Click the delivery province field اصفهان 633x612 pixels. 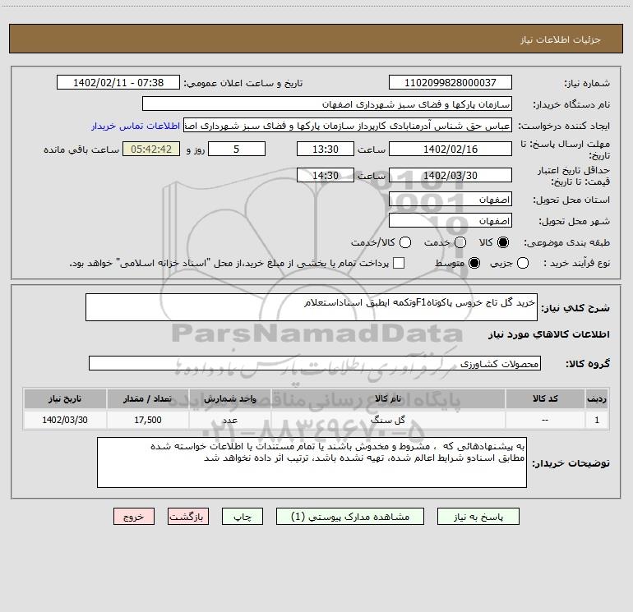tap(450, 200)
